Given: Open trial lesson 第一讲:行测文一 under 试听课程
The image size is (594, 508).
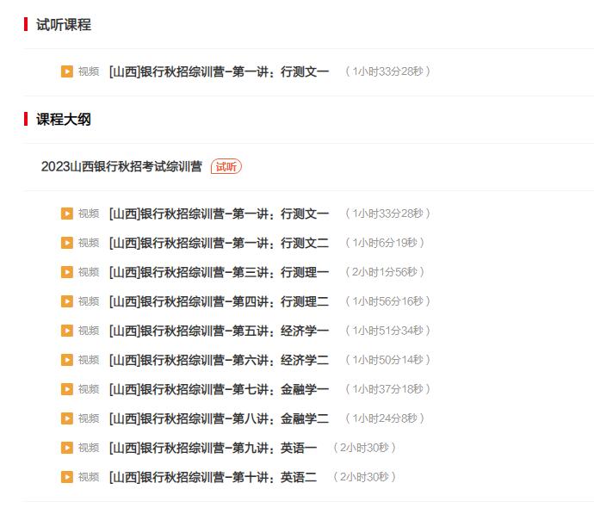Looking at the screenshot, I should pyautogui.click(x=219, y=71).
